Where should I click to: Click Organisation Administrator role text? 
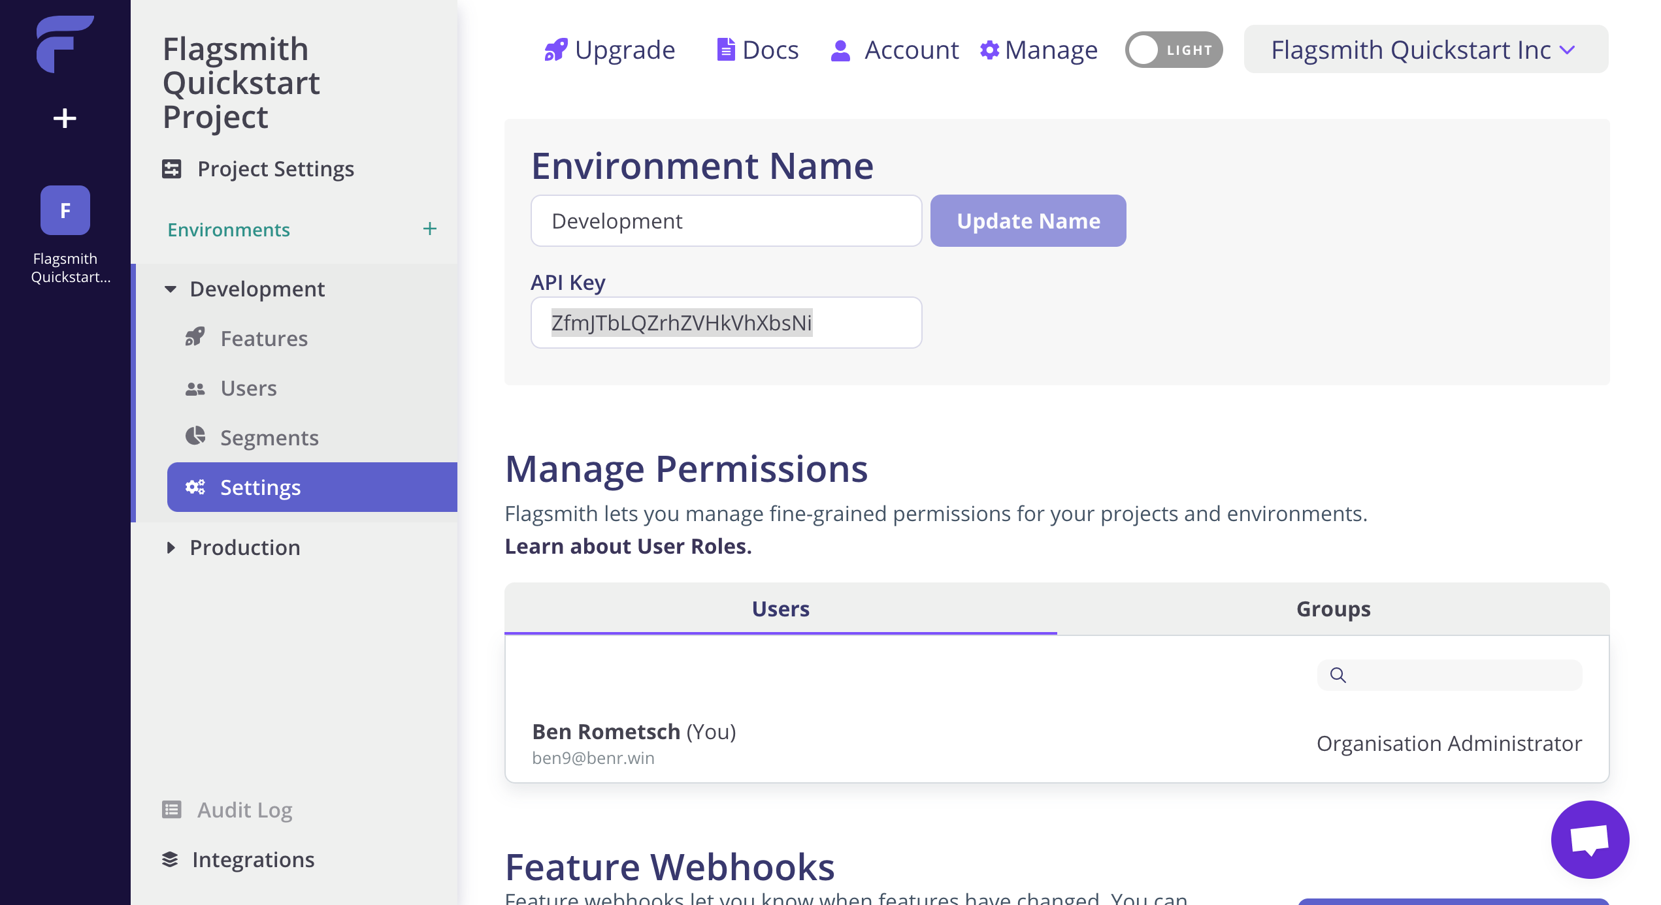tap(1449, 743)
